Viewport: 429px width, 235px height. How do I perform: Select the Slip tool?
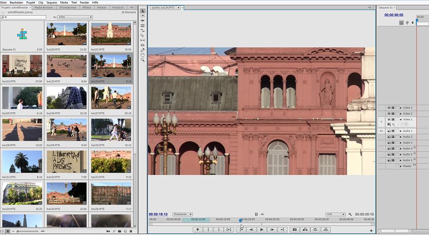[x=143, y=40]
